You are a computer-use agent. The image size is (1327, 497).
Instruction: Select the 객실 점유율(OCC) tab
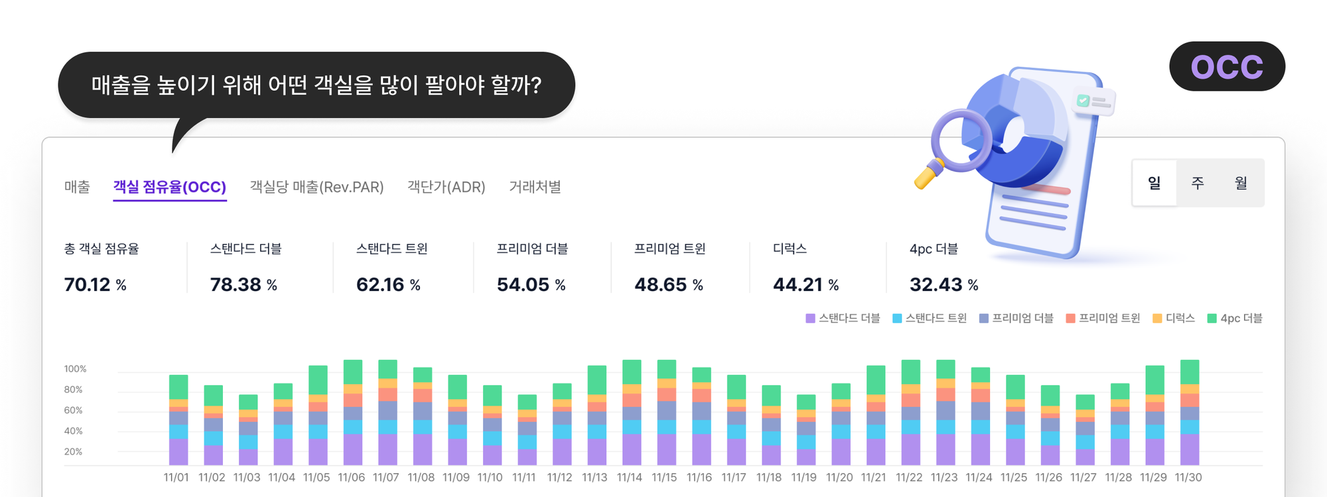[169, 187]
